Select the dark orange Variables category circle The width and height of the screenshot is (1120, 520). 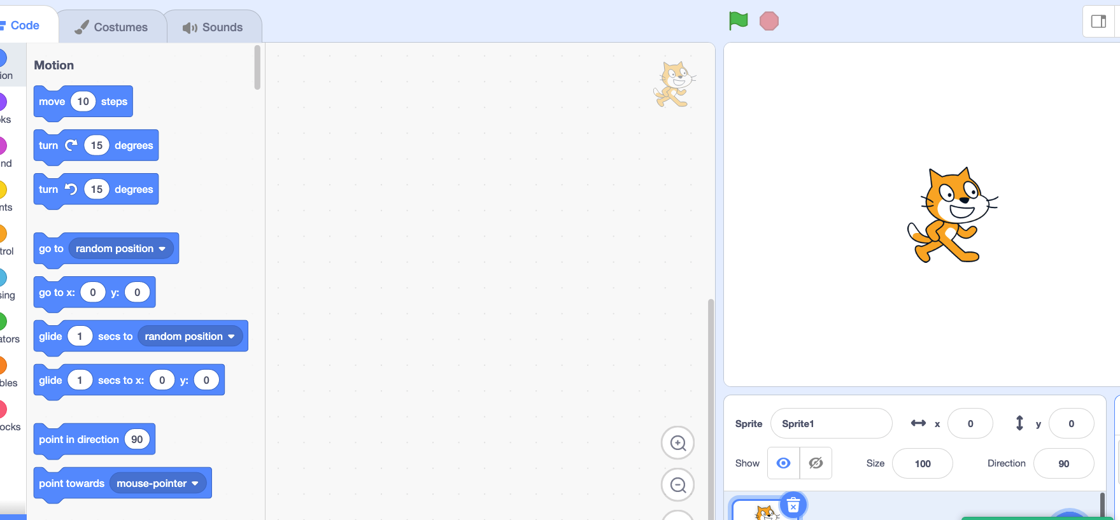[2, 366]
